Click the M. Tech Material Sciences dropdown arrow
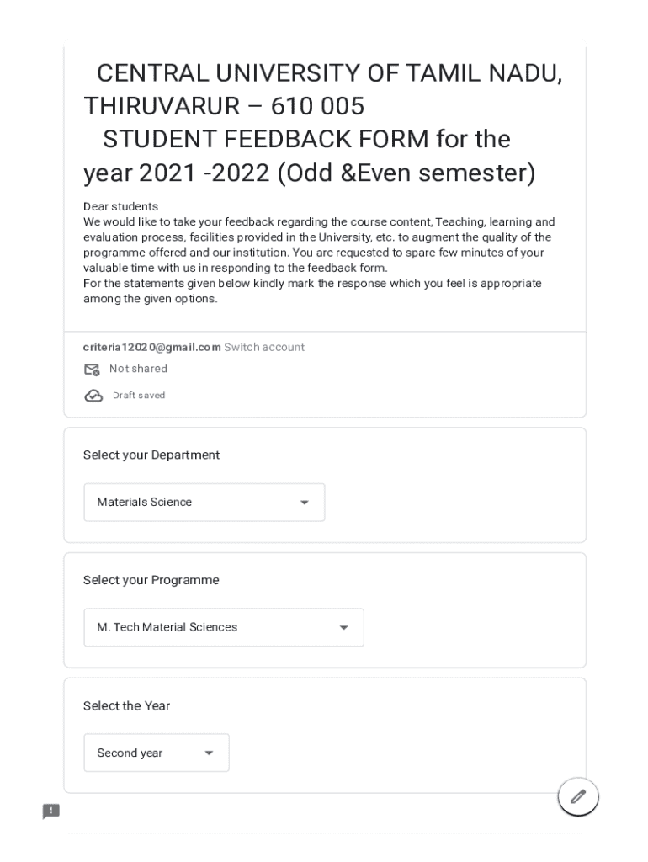This screenshot has width=648, height=862. 343,628
